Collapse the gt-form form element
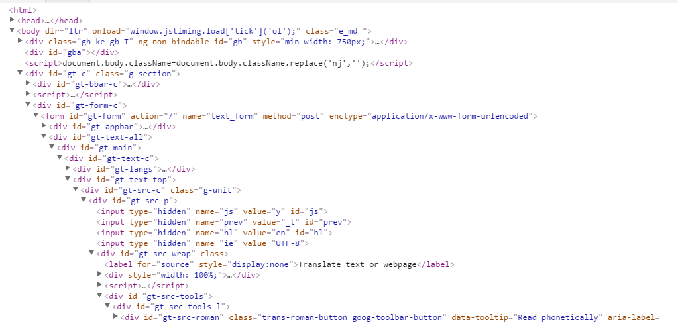 [36, 115]
